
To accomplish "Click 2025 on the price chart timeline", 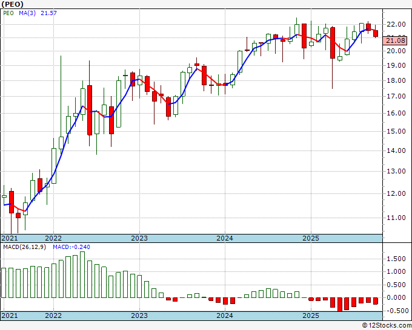I will [x=311, y=238].
